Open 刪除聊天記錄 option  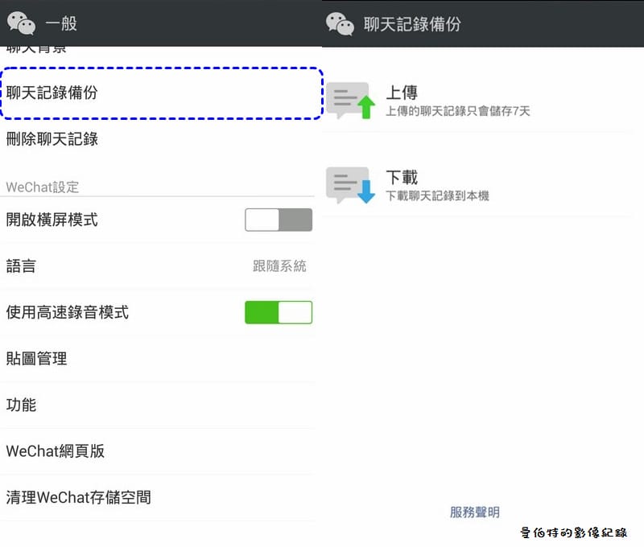[158, 139]
